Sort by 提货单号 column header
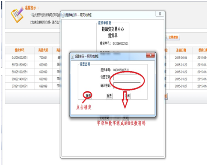Viewport: 208px width, 166px height. [20, 50]
